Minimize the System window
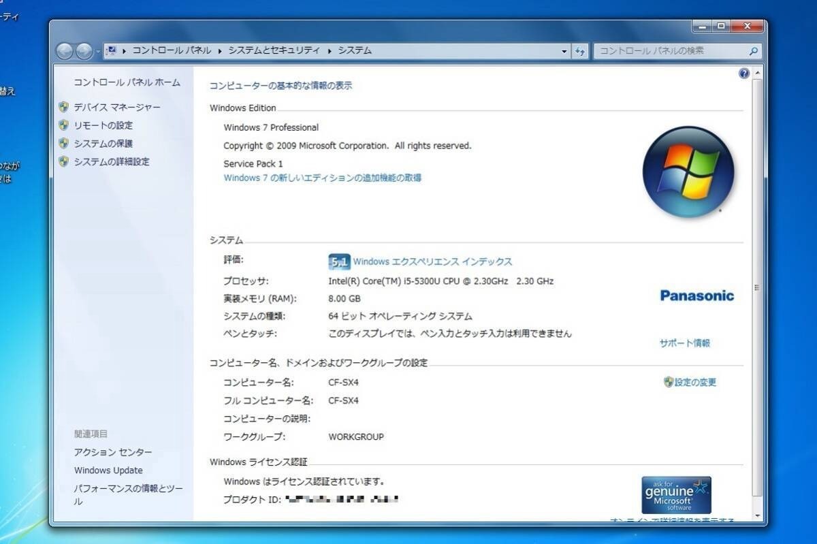Viewport: 817px width, 544px height. coord(703,26)
